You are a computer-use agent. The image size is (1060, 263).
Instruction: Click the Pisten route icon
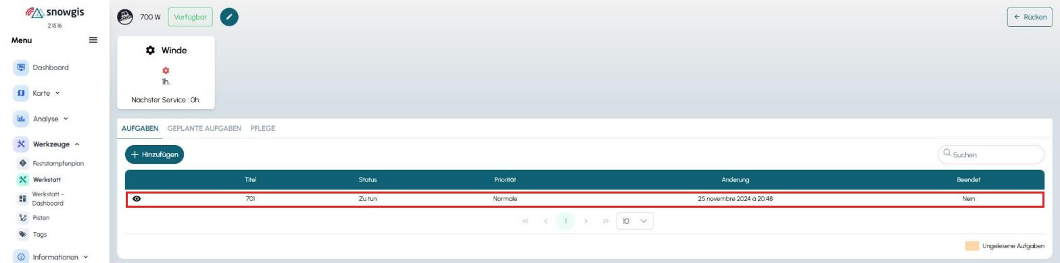[x=22, y=218]
